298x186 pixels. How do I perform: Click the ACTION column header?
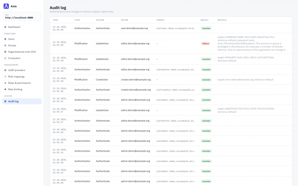100,20
